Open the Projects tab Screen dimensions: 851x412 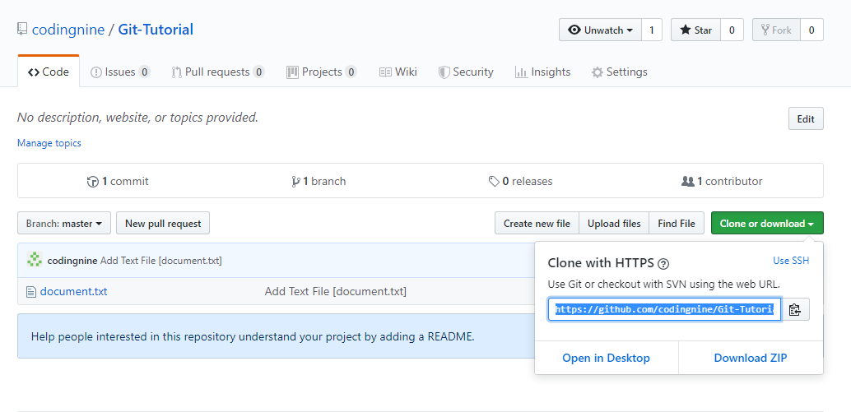pos(321,72)
